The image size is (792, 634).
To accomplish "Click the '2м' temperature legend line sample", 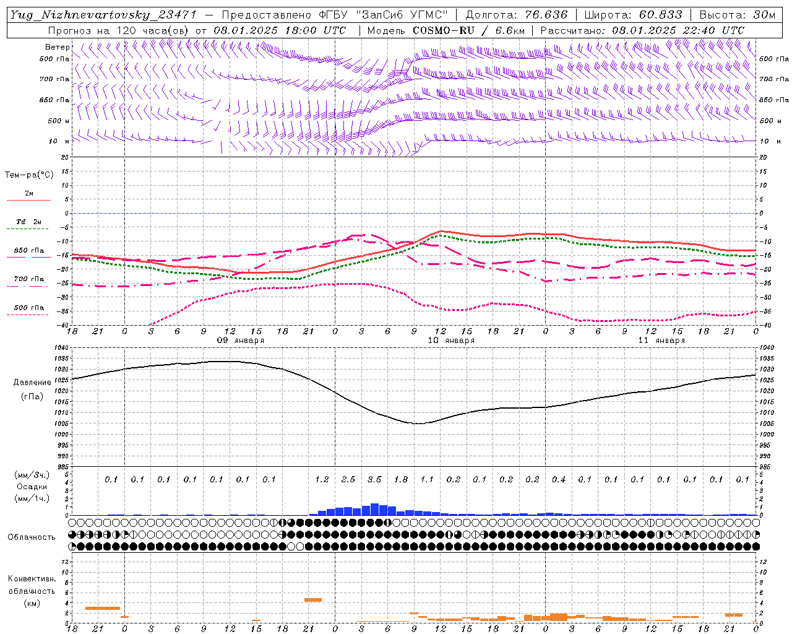I will point(28,200).
